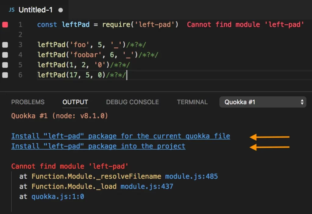Install left-pad package into the project
This screenshot has height=214, width=312.
[98, 146]
